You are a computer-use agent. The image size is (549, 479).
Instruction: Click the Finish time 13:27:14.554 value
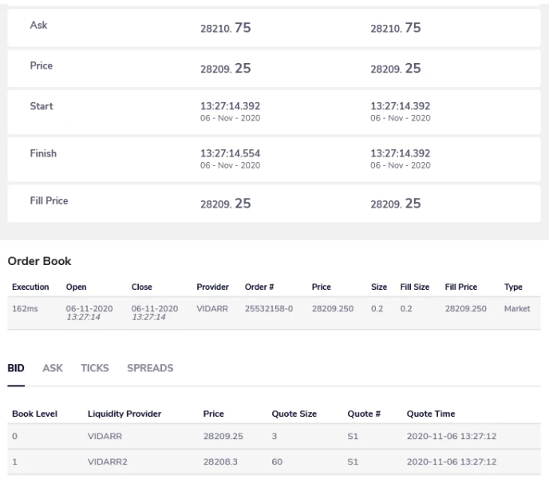tap(230, 153)
